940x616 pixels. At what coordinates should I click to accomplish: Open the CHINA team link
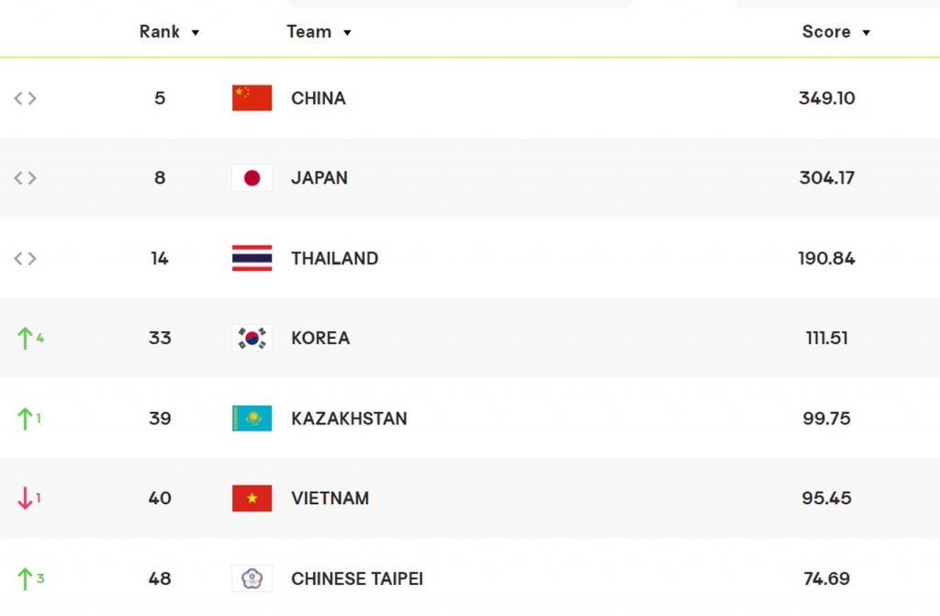point(319,98)
